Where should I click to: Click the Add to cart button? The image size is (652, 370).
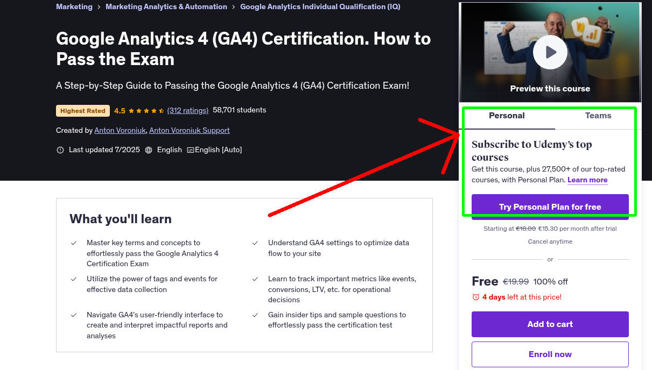click(550, 324)
